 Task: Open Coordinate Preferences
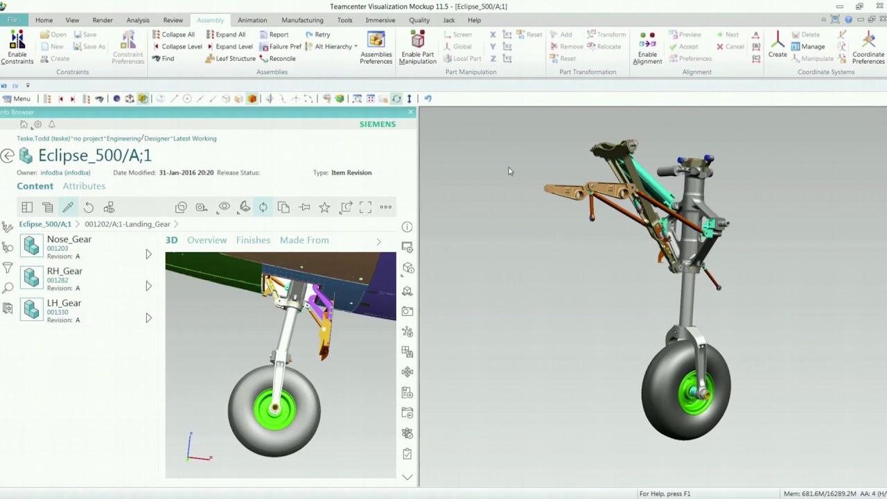click(868, 48)
